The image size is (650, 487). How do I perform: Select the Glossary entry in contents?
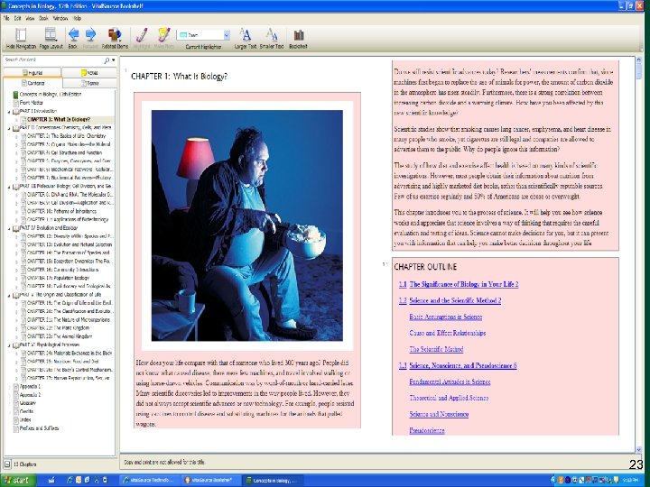coord(27,403)
